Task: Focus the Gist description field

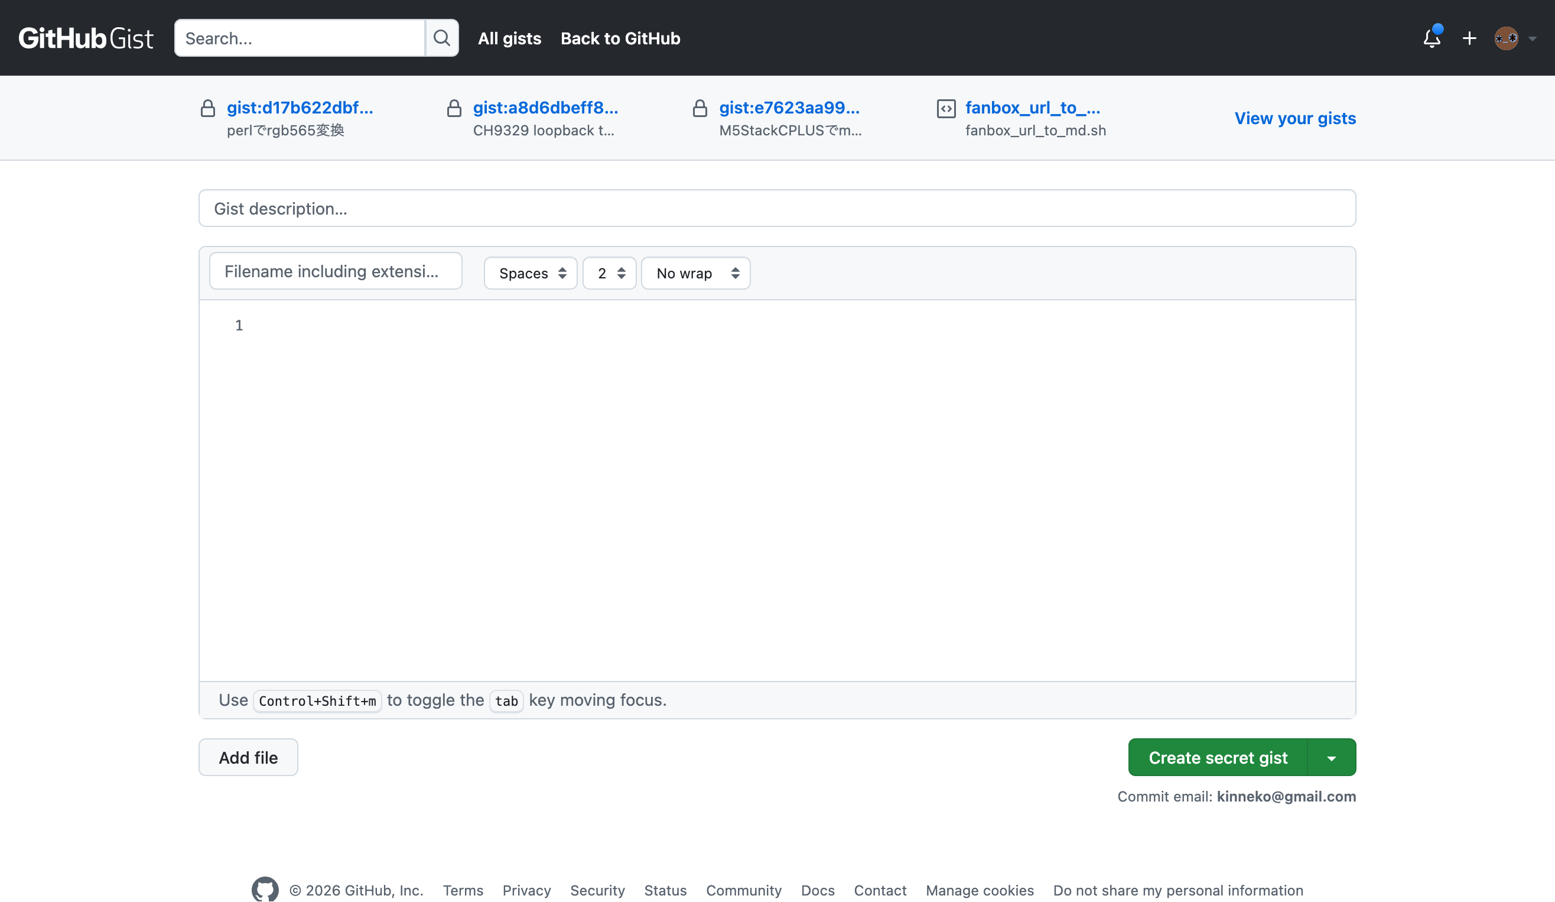Action: click(777, 209)
